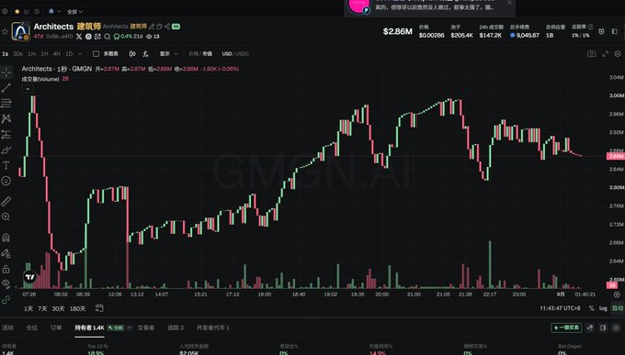Toggle log scale mode

(603, 308)
